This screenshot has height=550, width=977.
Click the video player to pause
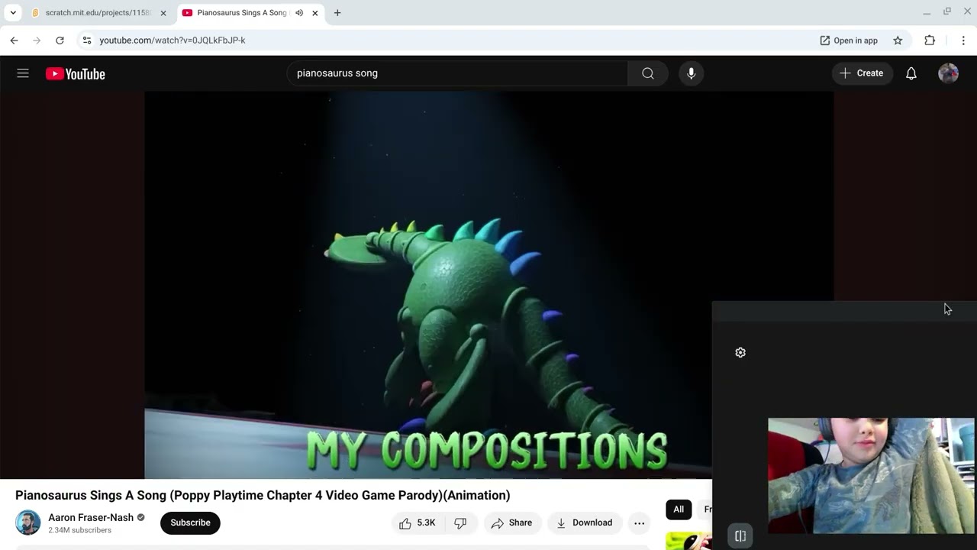point(488,285)
